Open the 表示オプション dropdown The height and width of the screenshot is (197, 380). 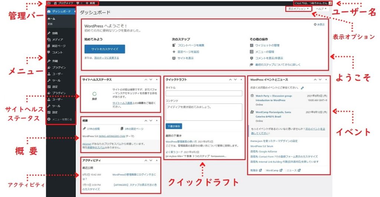(298, 9)
